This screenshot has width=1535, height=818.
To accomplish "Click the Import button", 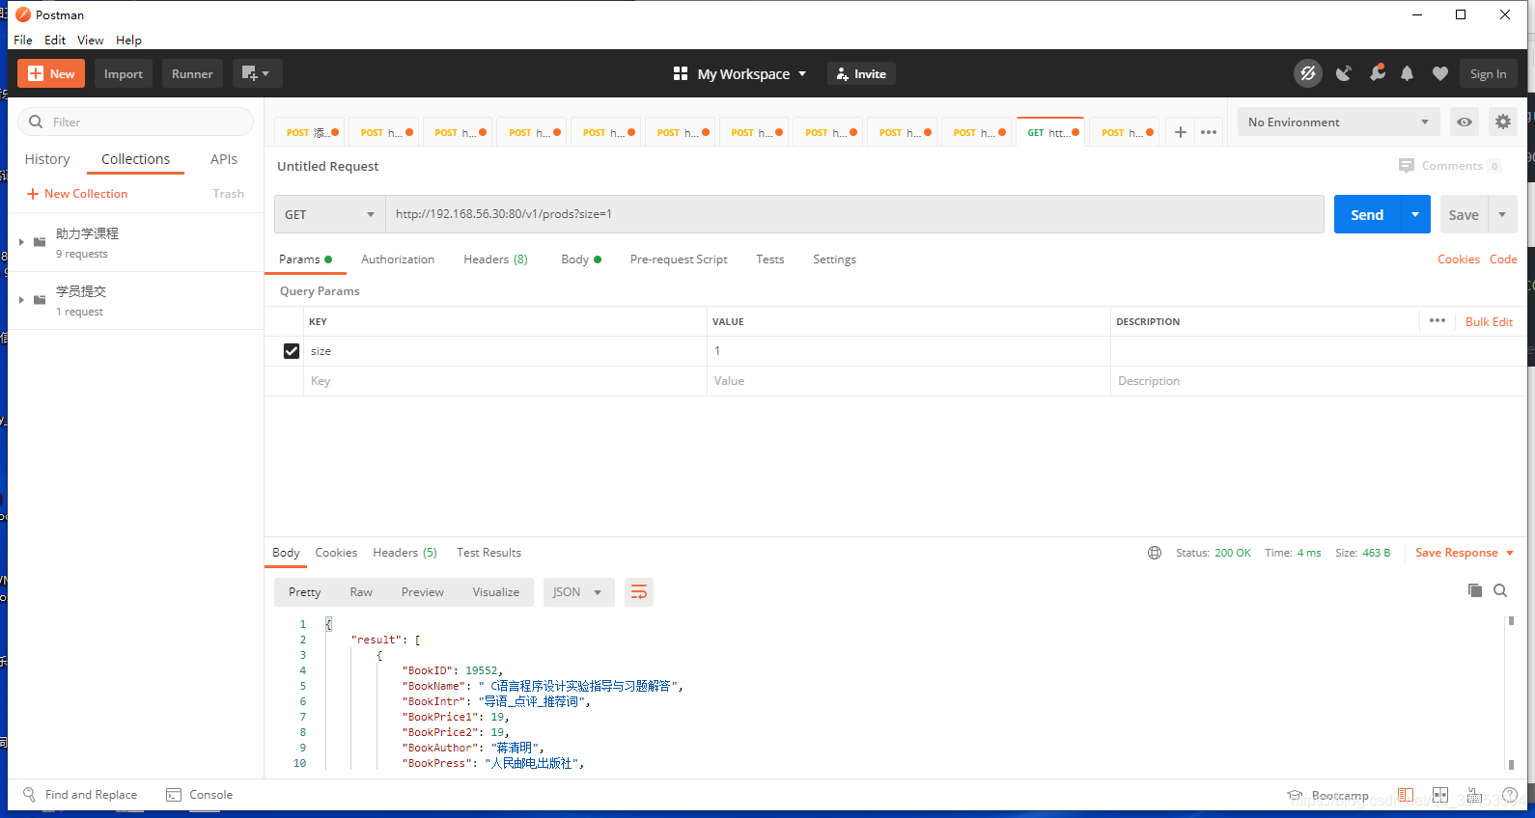I will (x=124, y=73).
